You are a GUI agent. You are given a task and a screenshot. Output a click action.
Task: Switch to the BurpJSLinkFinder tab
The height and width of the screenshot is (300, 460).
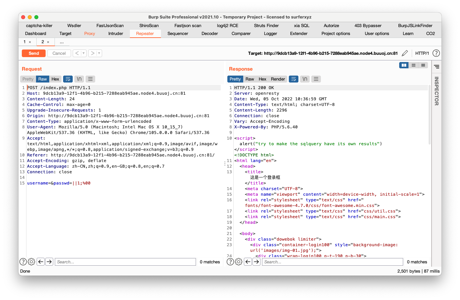click(x=415, y=25)
